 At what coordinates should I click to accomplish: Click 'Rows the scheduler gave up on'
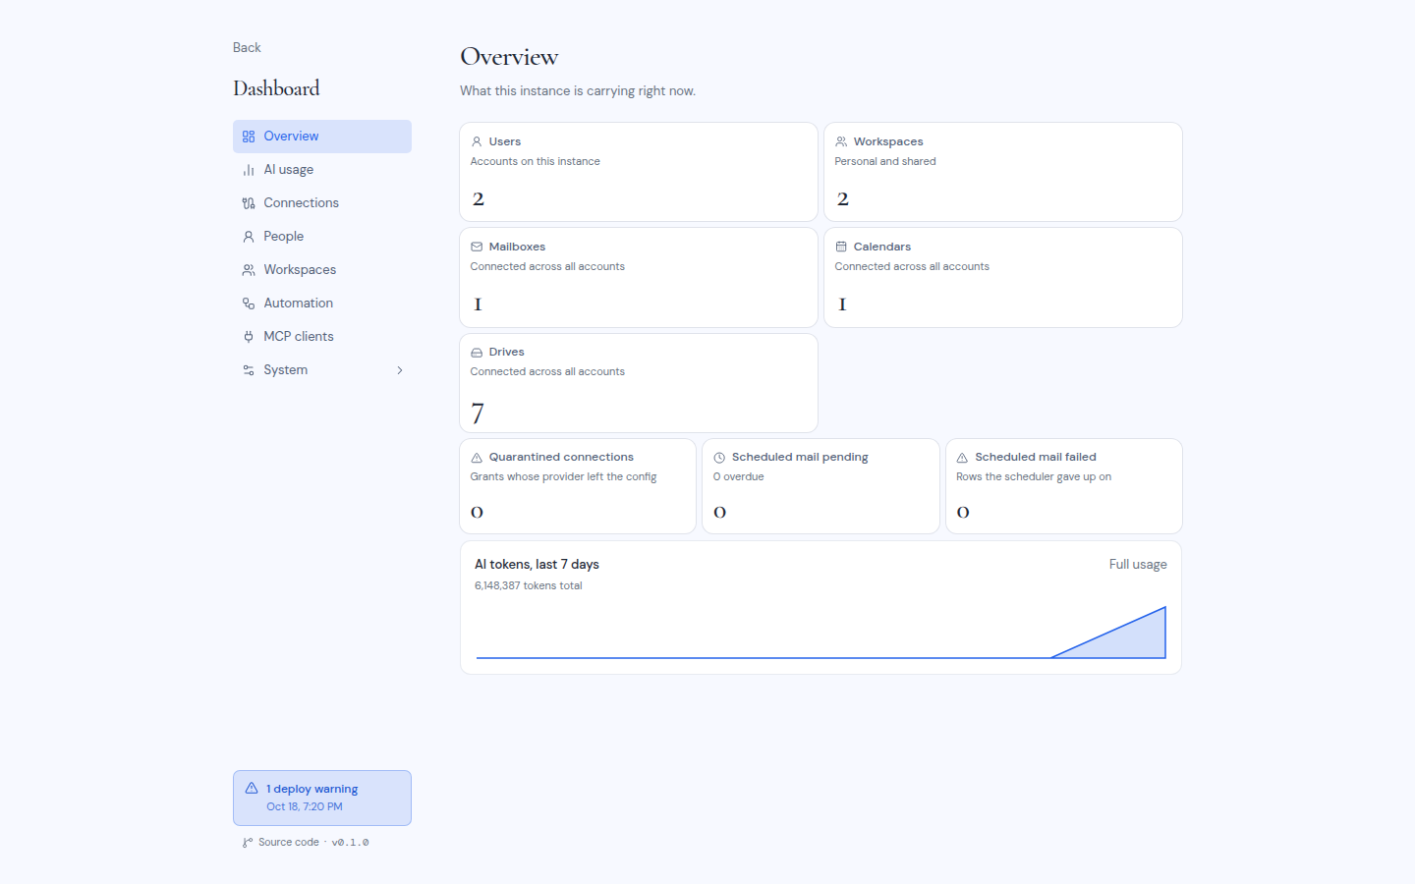[1034, 476]
